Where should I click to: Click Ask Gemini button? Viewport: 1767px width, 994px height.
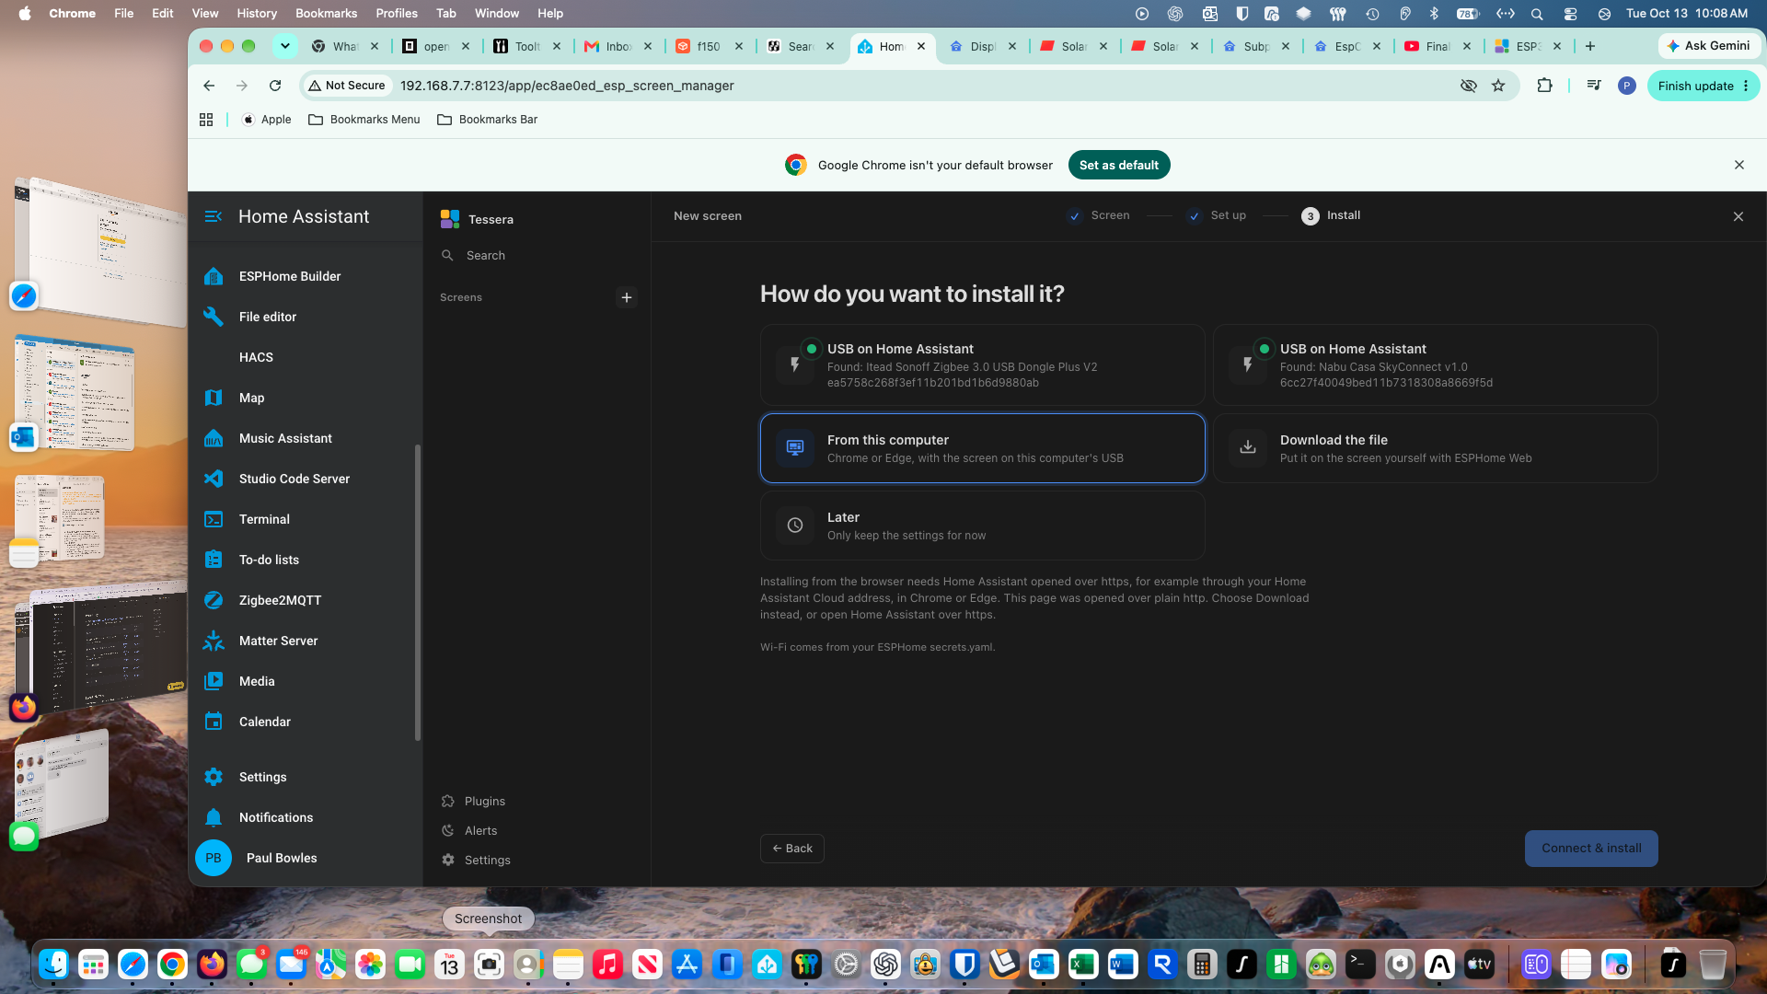[1709, 46]
